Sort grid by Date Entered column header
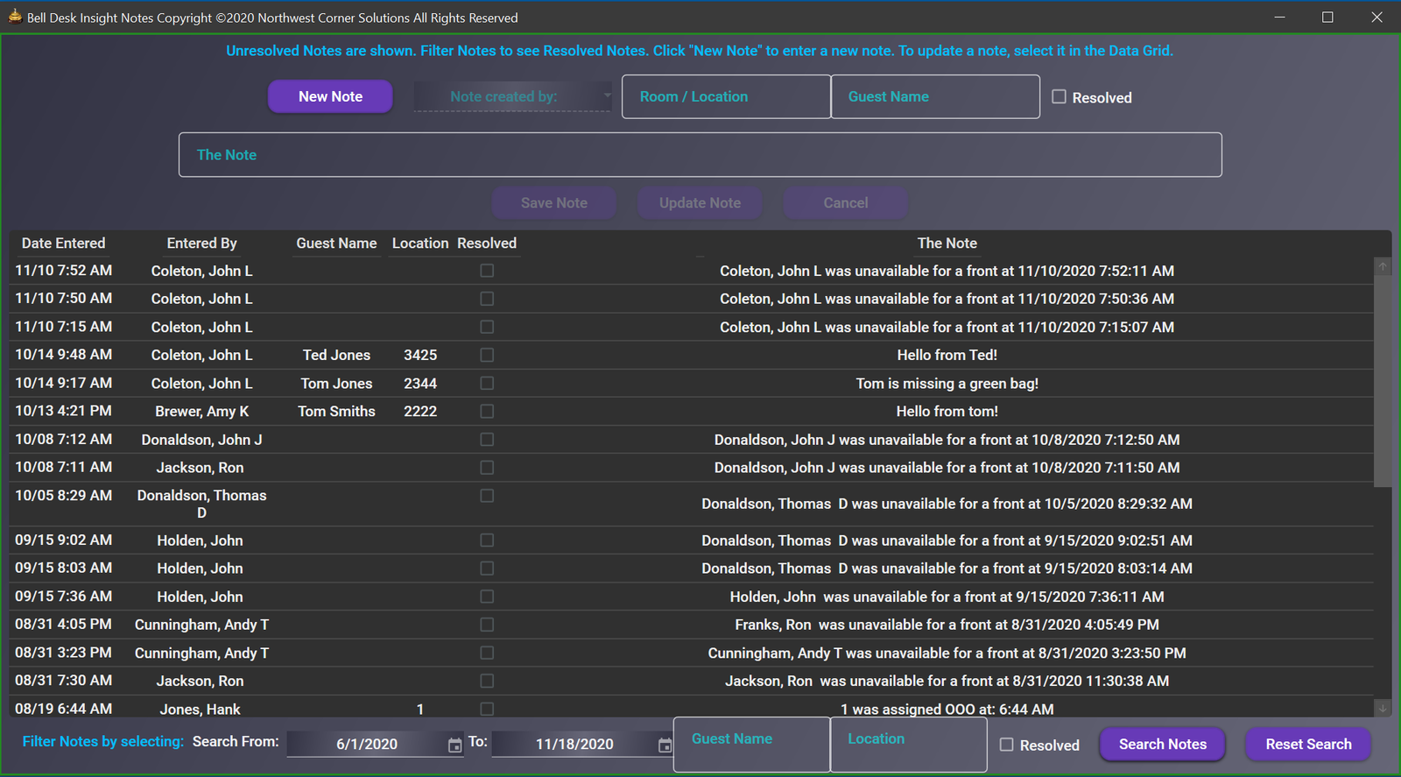The image size is (1401, 777). (63, 244)
